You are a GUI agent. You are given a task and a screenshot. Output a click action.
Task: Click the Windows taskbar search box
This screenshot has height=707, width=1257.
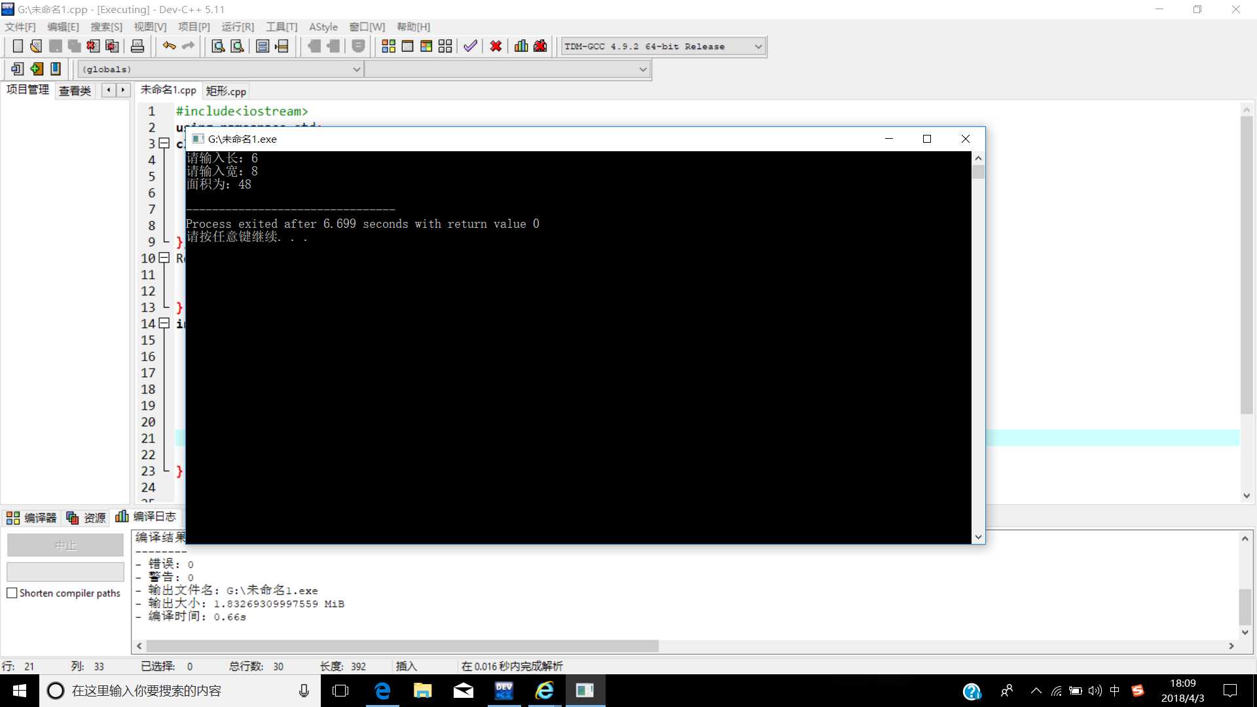pyautogui.click(x=180, y=691)
